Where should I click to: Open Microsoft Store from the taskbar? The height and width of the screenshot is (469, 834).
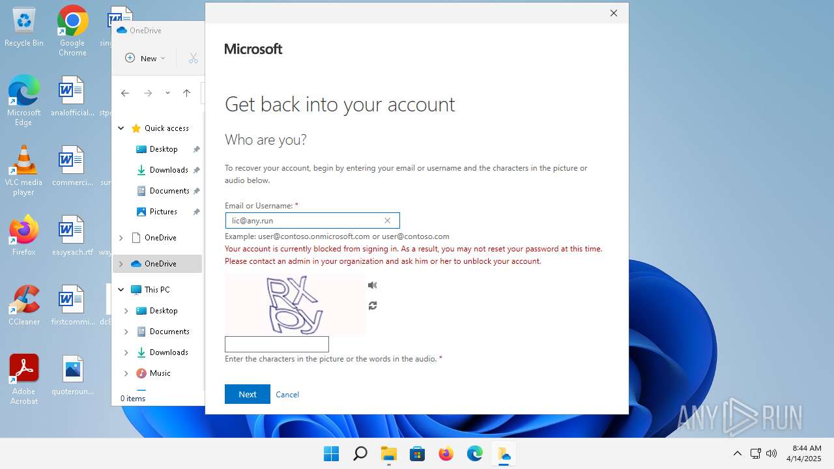417,453
